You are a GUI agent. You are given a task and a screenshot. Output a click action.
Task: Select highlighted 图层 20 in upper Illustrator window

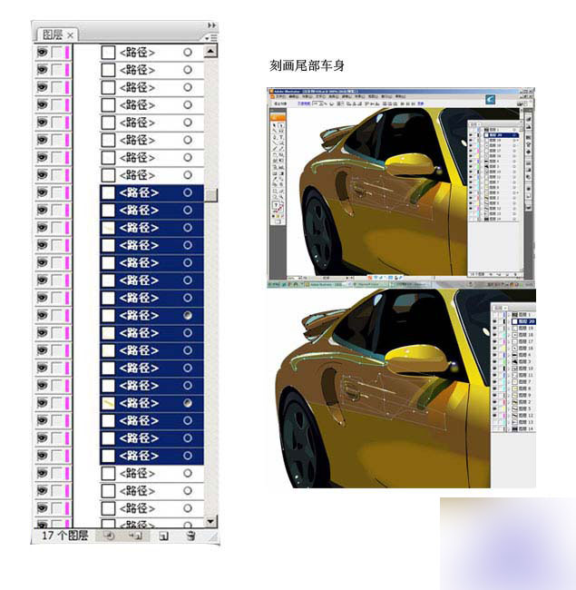pyautogui.click(x=502, y=135)
